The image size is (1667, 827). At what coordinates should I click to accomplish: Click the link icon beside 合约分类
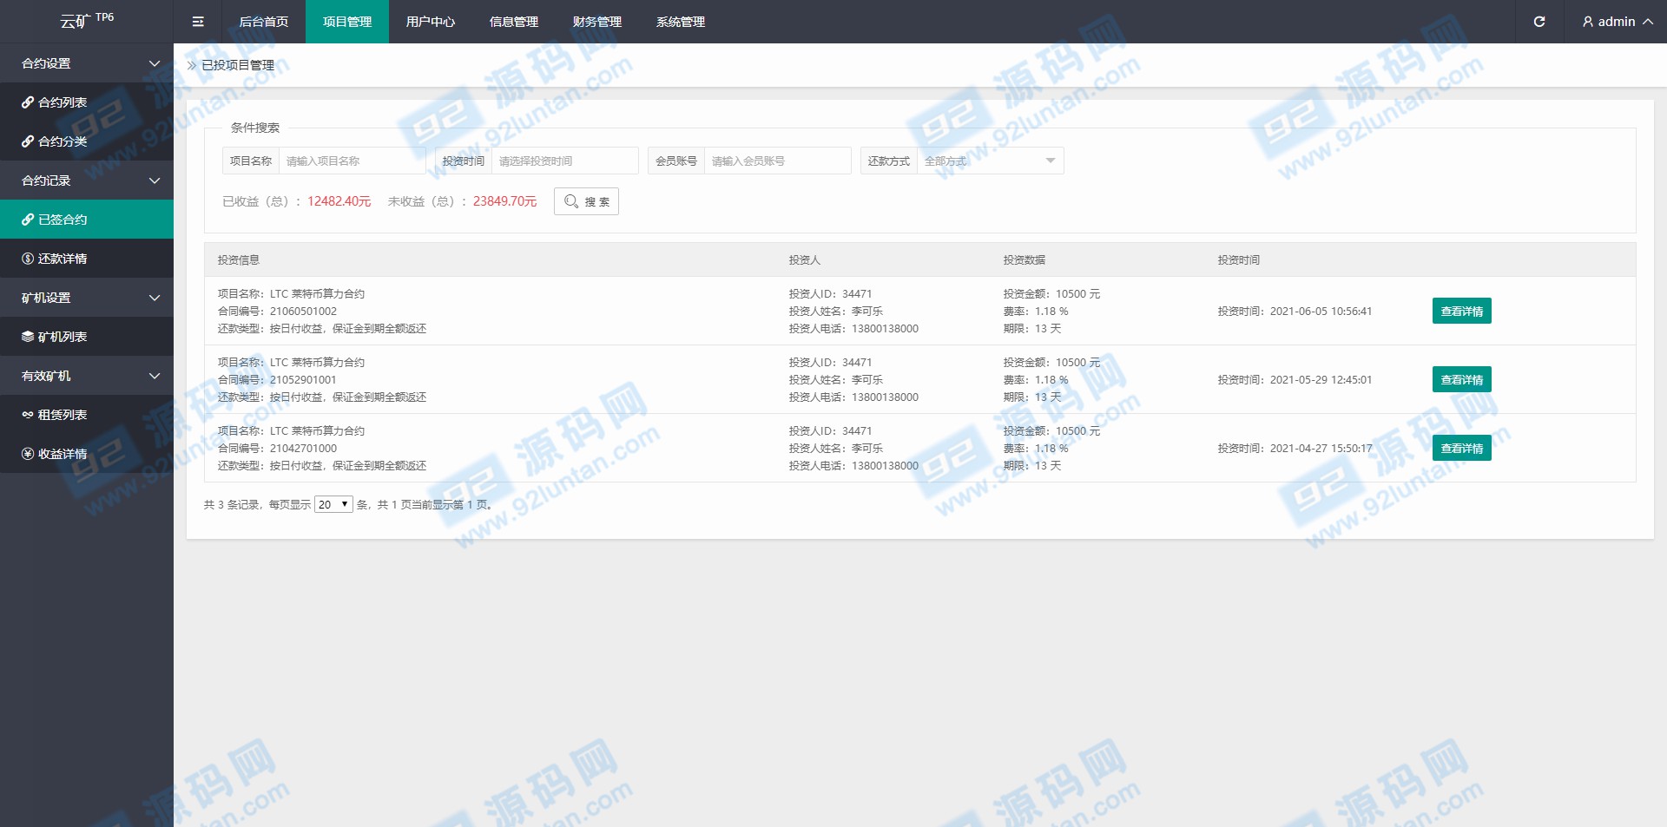click(28, 141)
